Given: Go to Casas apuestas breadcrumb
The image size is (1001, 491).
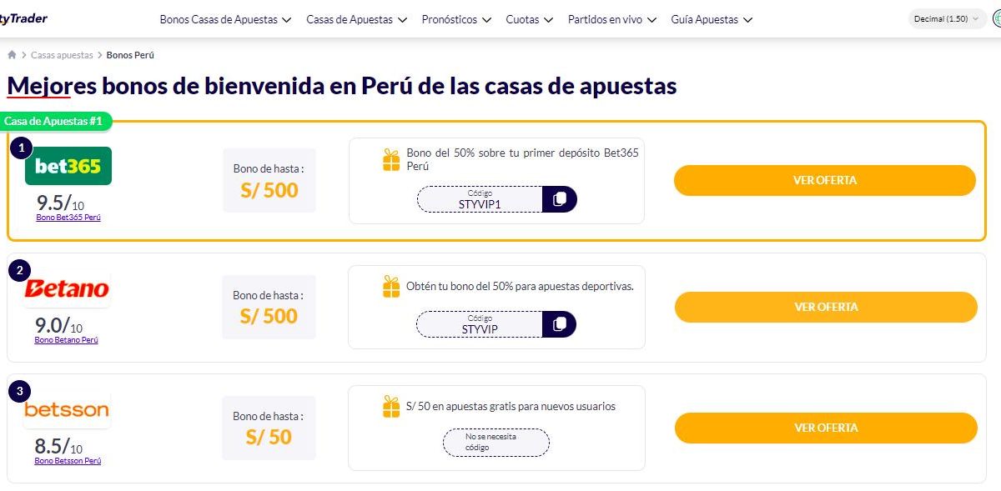Looking at the screenshot, I should point(62,55).
